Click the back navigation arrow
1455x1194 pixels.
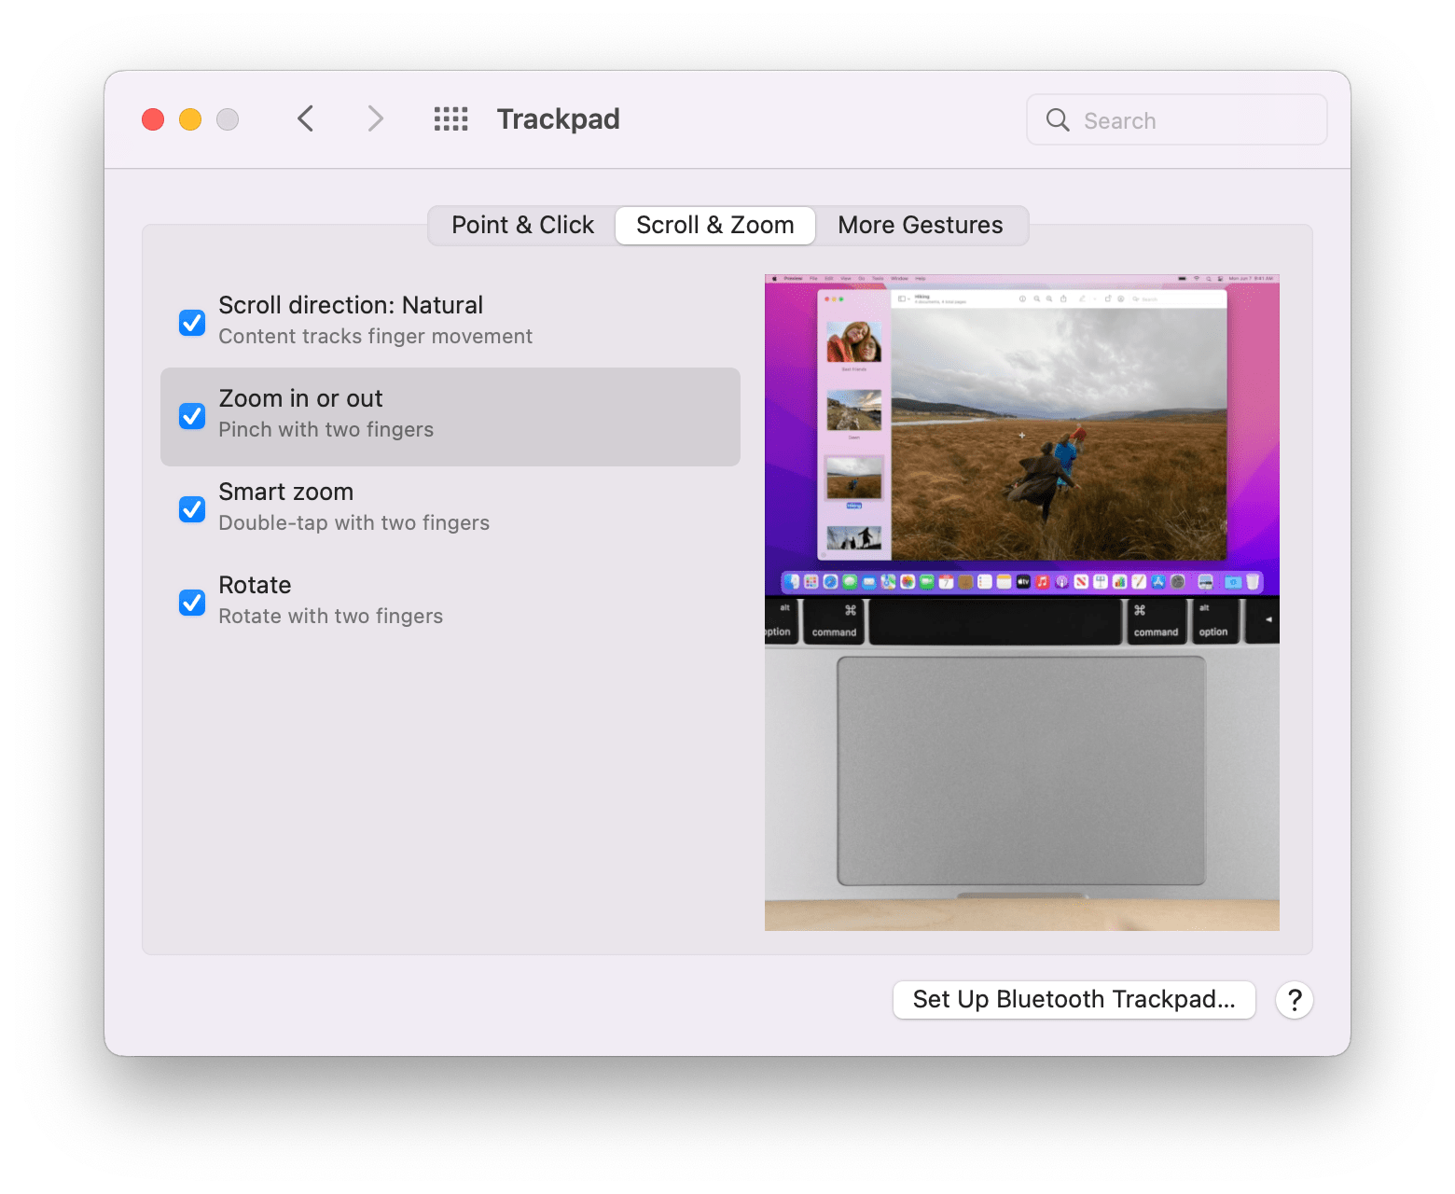tap(305, 118)
